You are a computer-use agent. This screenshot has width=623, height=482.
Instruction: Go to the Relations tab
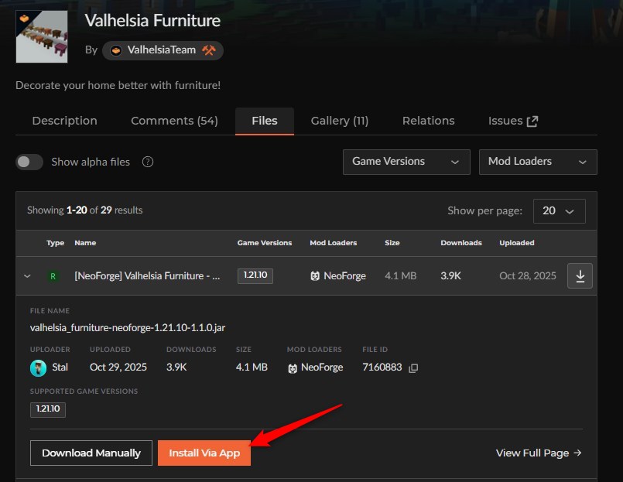(x=428, y=121)
